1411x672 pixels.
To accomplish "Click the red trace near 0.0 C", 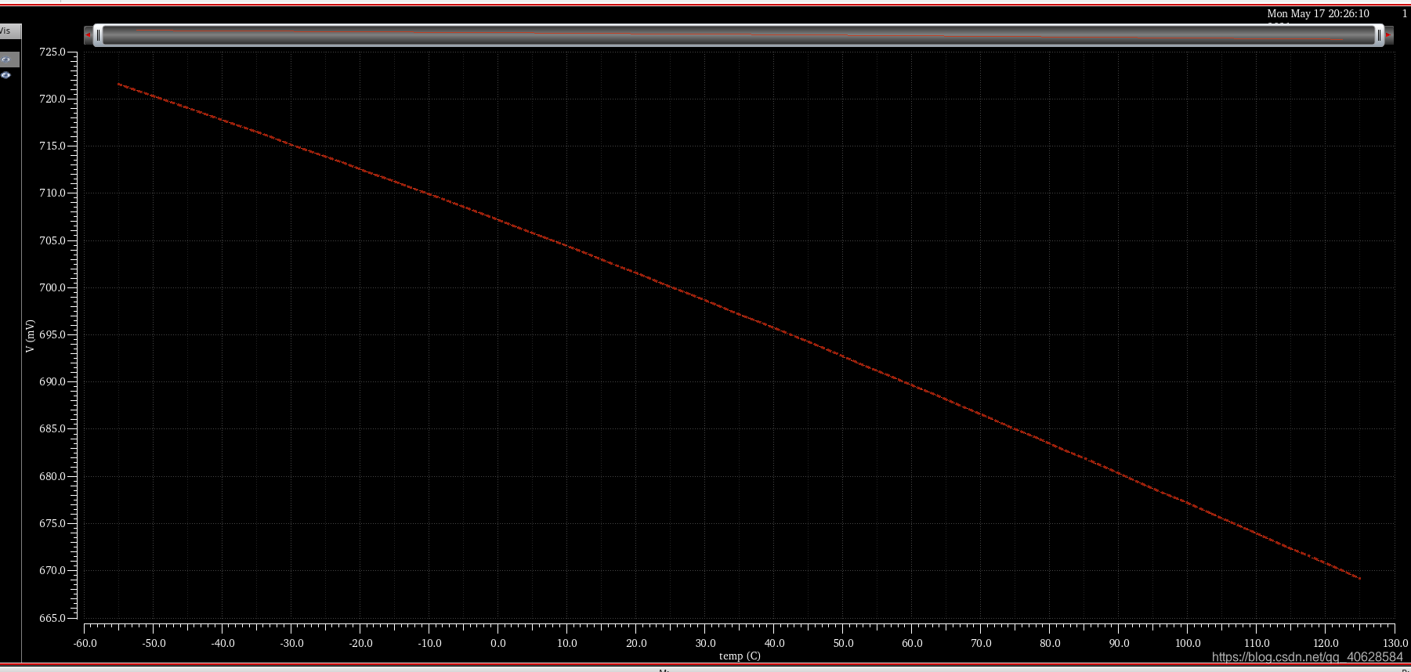I will pyautogui.click(x=498, y=220).
